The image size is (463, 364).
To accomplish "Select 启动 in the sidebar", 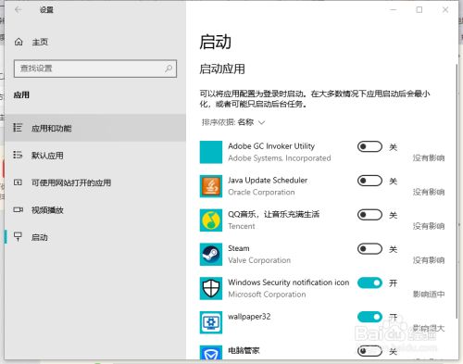I will [95, 237].
